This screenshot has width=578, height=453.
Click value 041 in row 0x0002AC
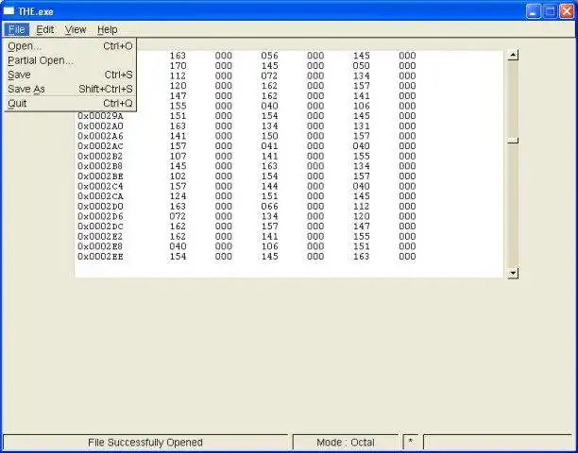click(x=269, y=146)
